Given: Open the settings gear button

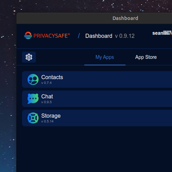Looking at the screenshot, I should point(29,57).
